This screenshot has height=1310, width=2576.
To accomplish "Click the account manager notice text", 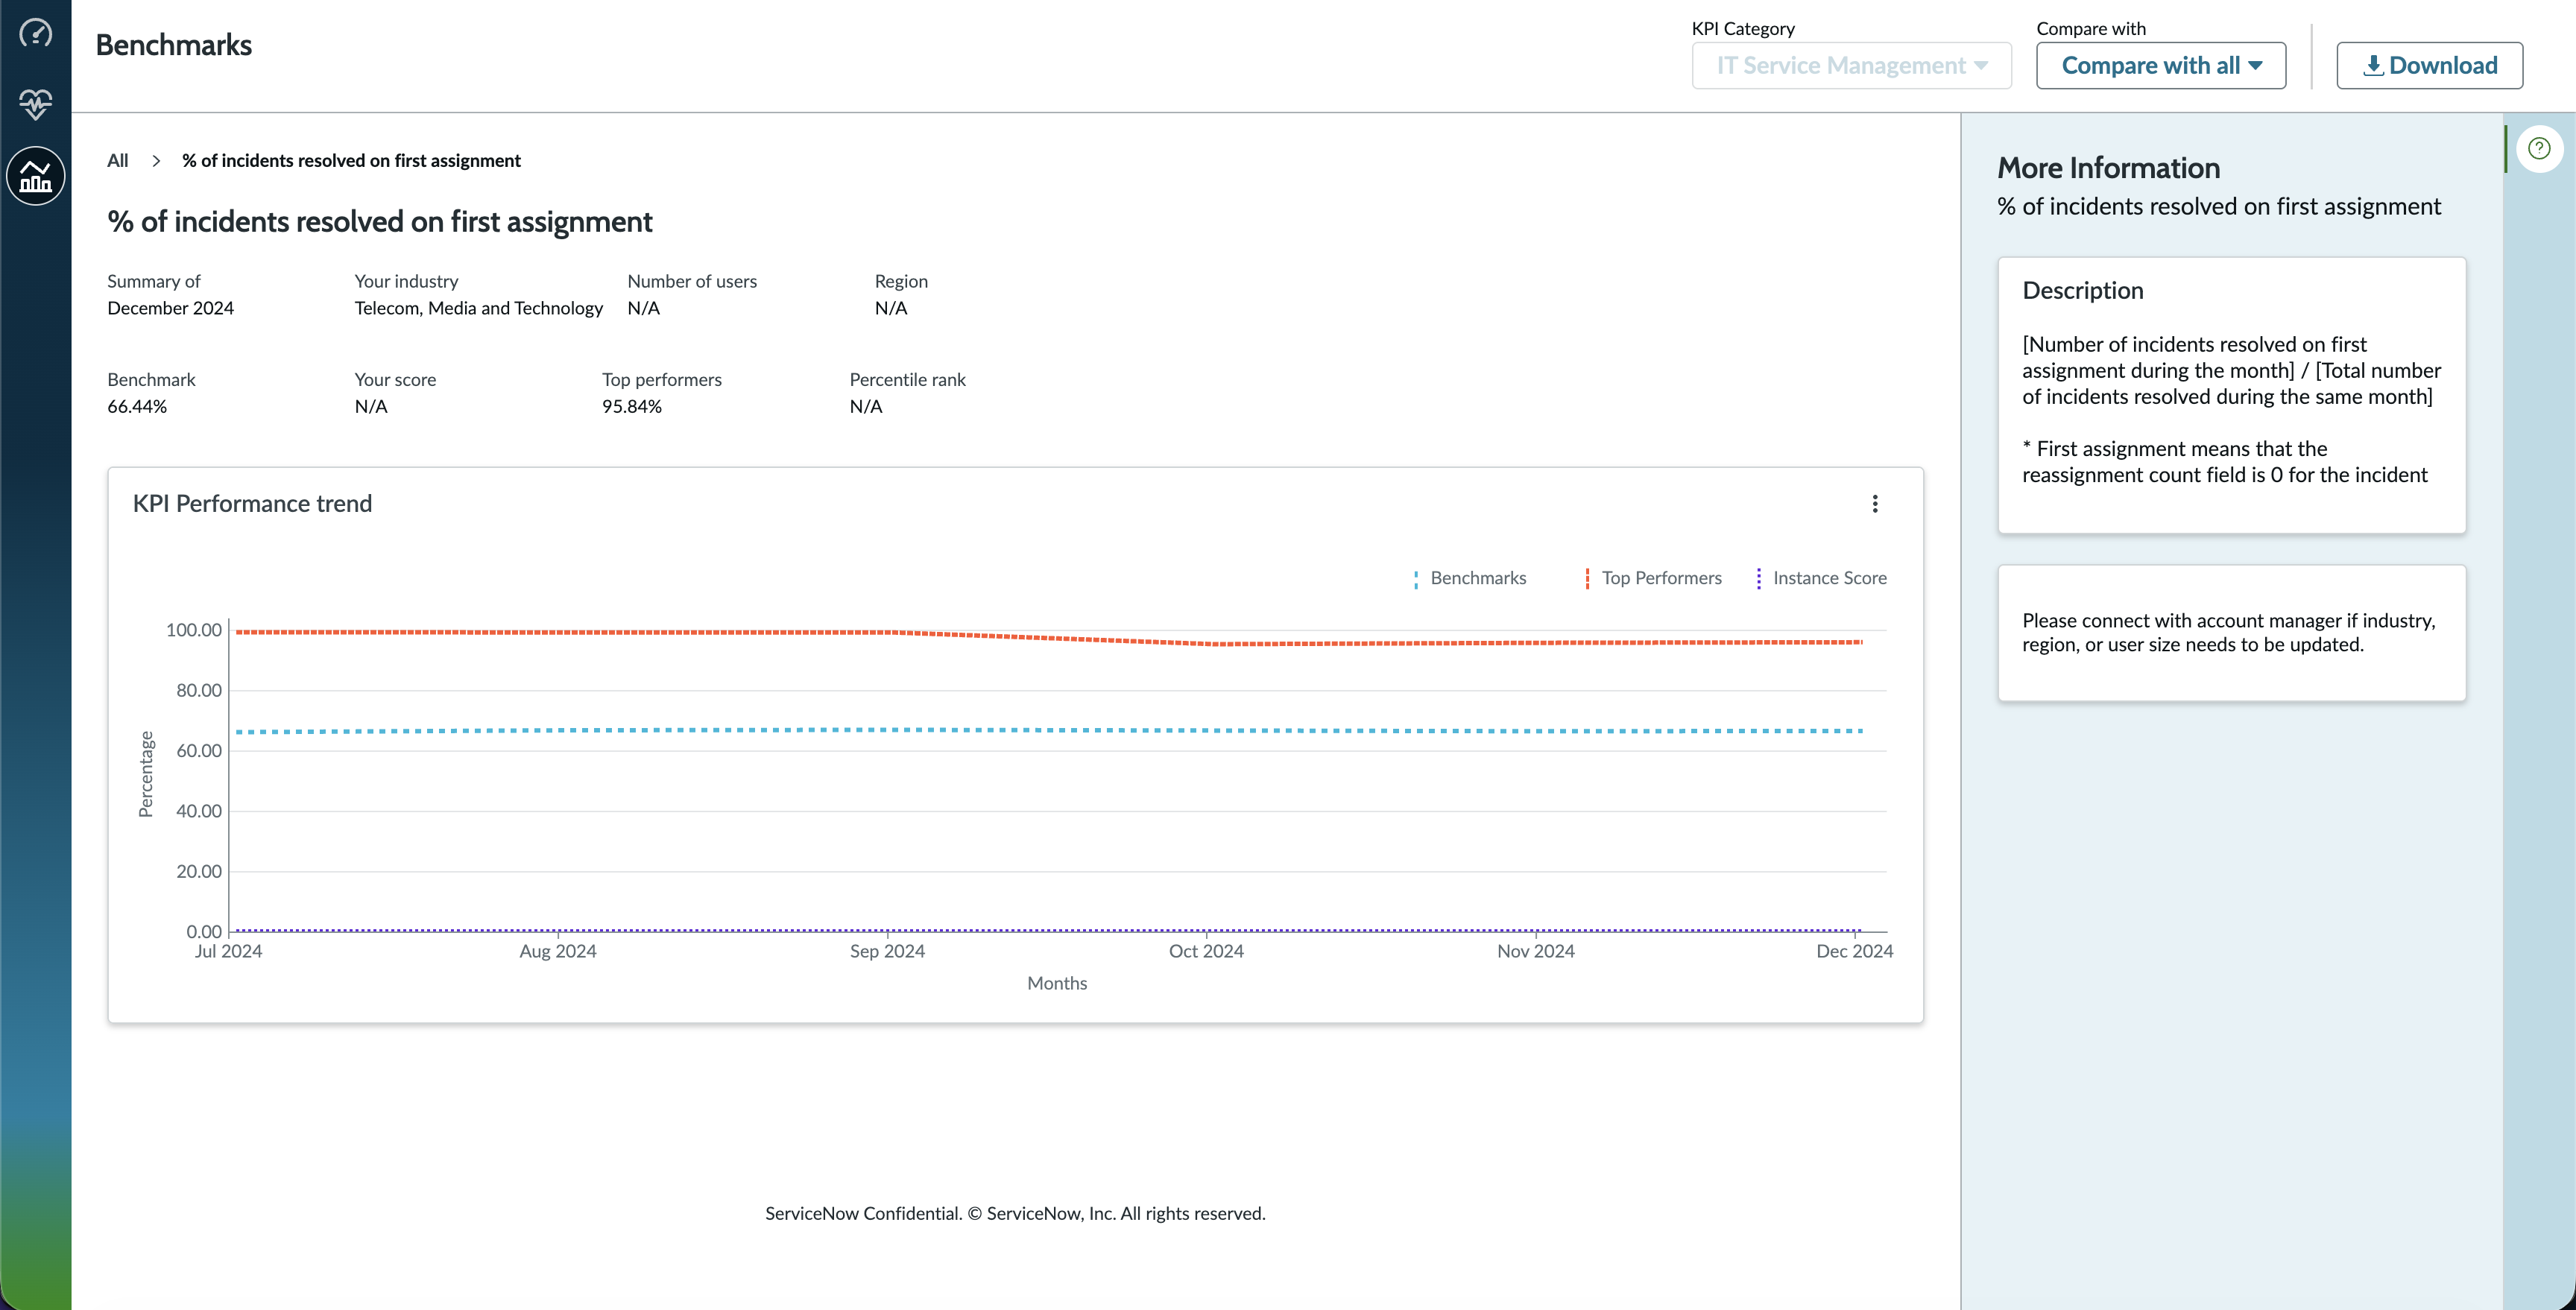I will [x=2229, y=633].
